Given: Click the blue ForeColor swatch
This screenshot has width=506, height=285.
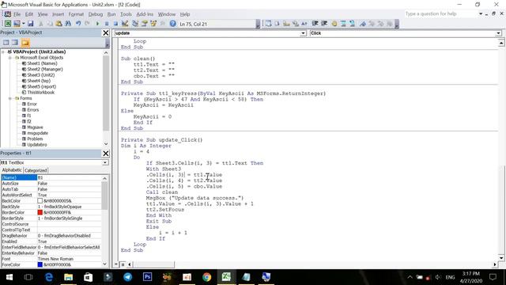Looking at the screenshot, I should click(x=40, y=264).
